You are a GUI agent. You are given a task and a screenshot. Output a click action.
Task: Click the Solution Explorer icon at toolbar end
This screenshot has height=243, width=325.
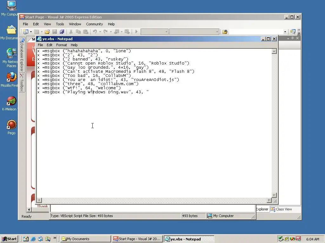[x=293, y=32]
